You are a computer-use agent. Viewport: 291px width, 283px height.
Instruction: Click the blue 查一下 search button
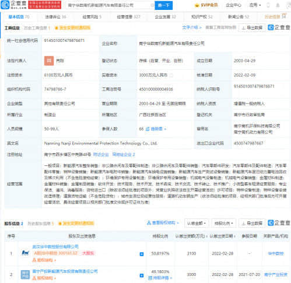(x=163, y=5)
